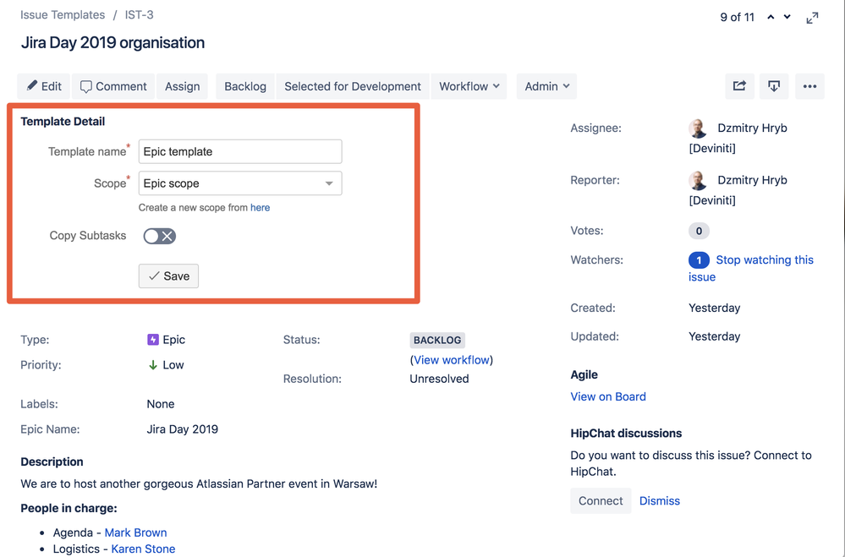Click the next issue down chevron

tap(787, 16)
